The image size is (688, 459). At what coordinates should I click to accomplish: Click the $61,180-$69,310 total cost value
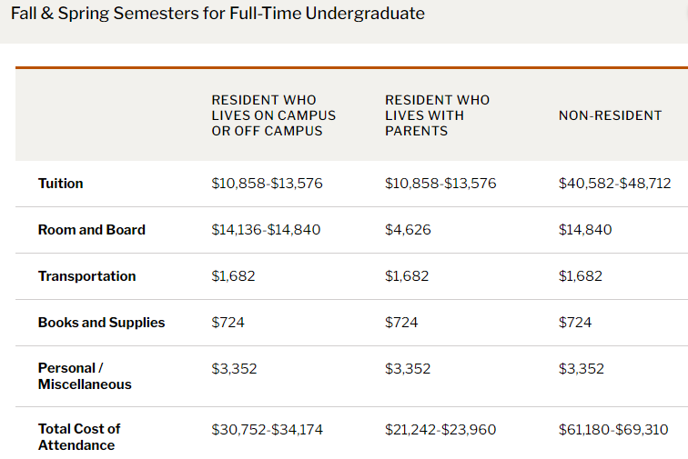point(613,429)
